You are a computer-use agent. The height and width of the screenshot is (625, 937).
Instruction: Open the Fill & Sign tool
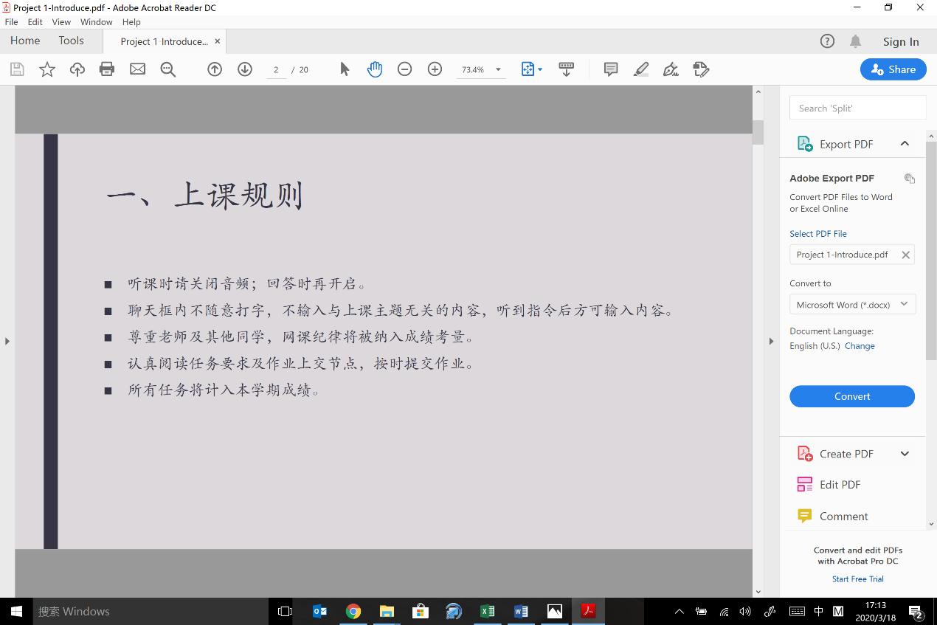click(670, 69)
